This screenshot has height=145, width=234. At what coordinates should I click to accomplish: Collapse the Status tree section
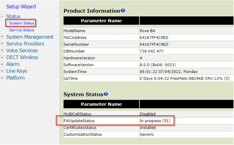pyautogui.click(x=2, y=16)
